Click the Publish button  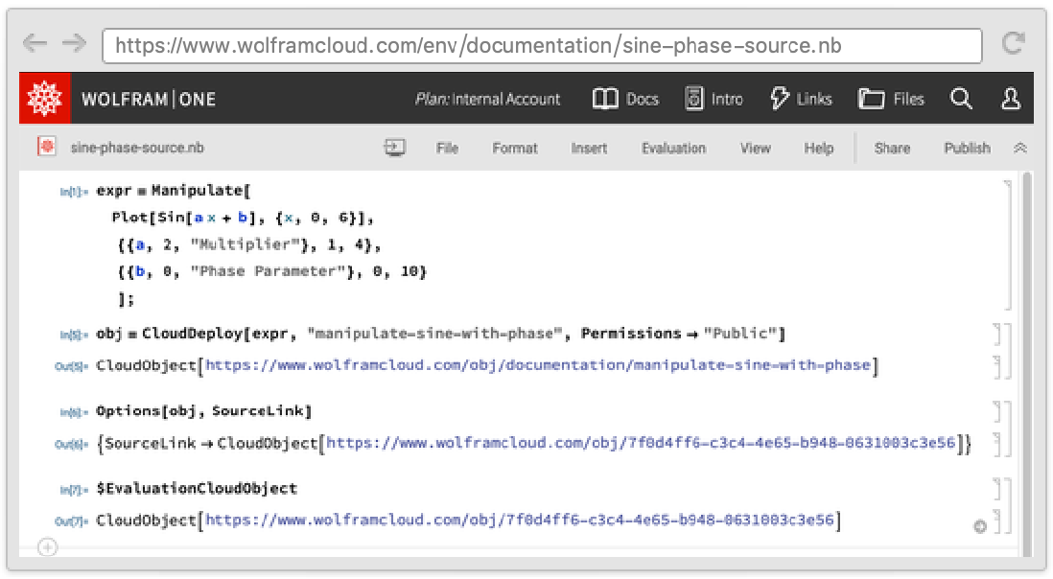(x=967, y=149)
